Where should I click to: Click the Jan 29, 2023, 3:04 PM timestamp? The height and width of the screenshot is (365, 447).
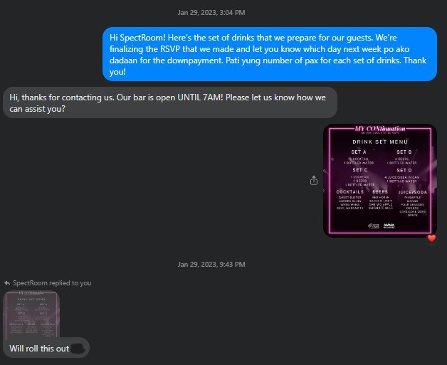point(211,13)
